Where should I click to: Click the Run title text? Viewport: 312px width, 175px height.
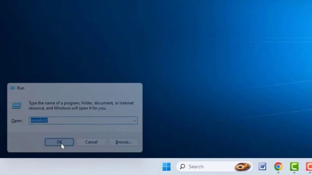point(20,88)
